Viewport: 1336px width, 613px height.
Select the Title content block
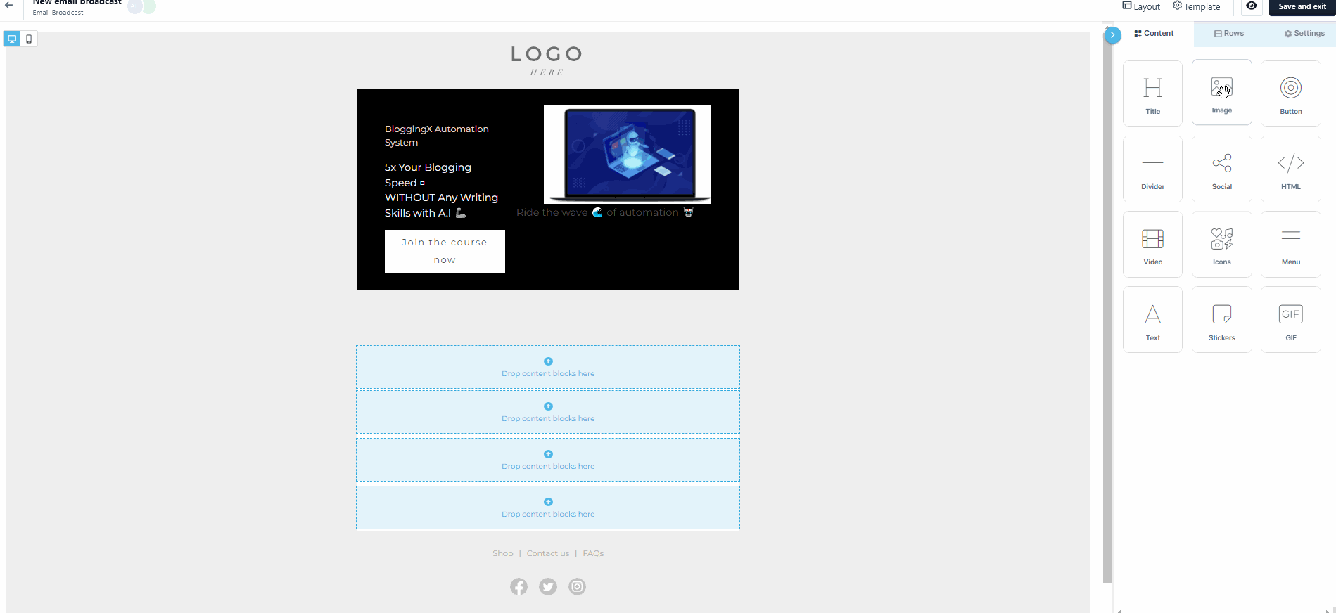pos(1152,93)
